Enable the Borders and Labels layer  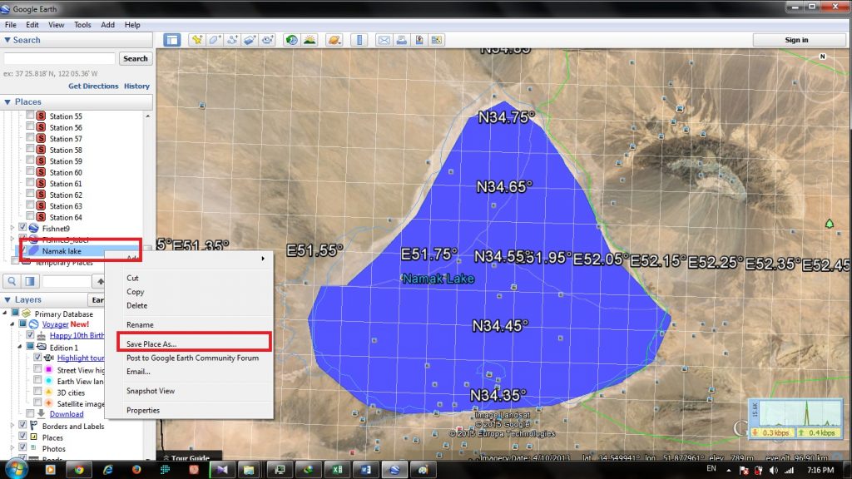pos(22,426)
